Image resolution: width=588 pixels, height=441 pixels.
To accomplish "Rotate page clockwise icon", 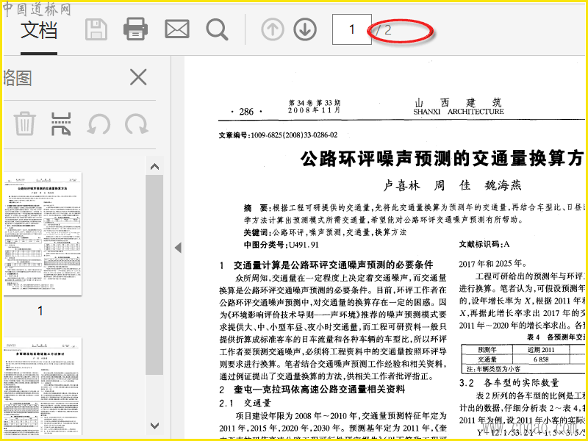I will (x=137, y=124).
